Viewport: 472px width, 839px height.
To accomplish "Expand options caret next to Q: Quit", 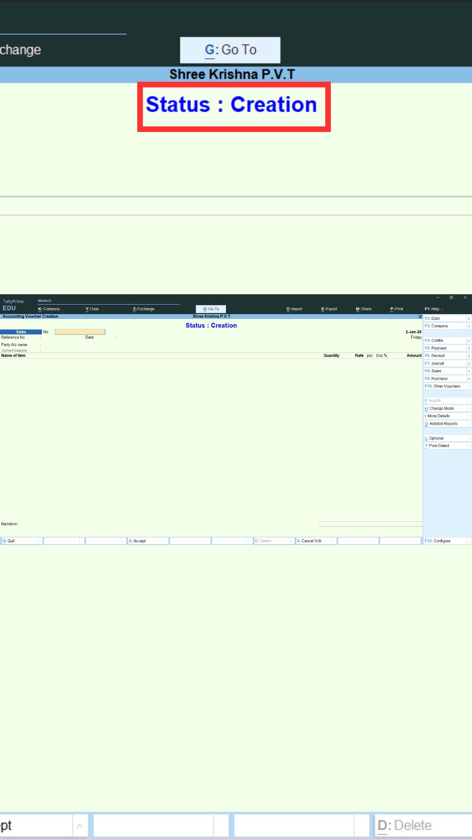I will 40,541.
